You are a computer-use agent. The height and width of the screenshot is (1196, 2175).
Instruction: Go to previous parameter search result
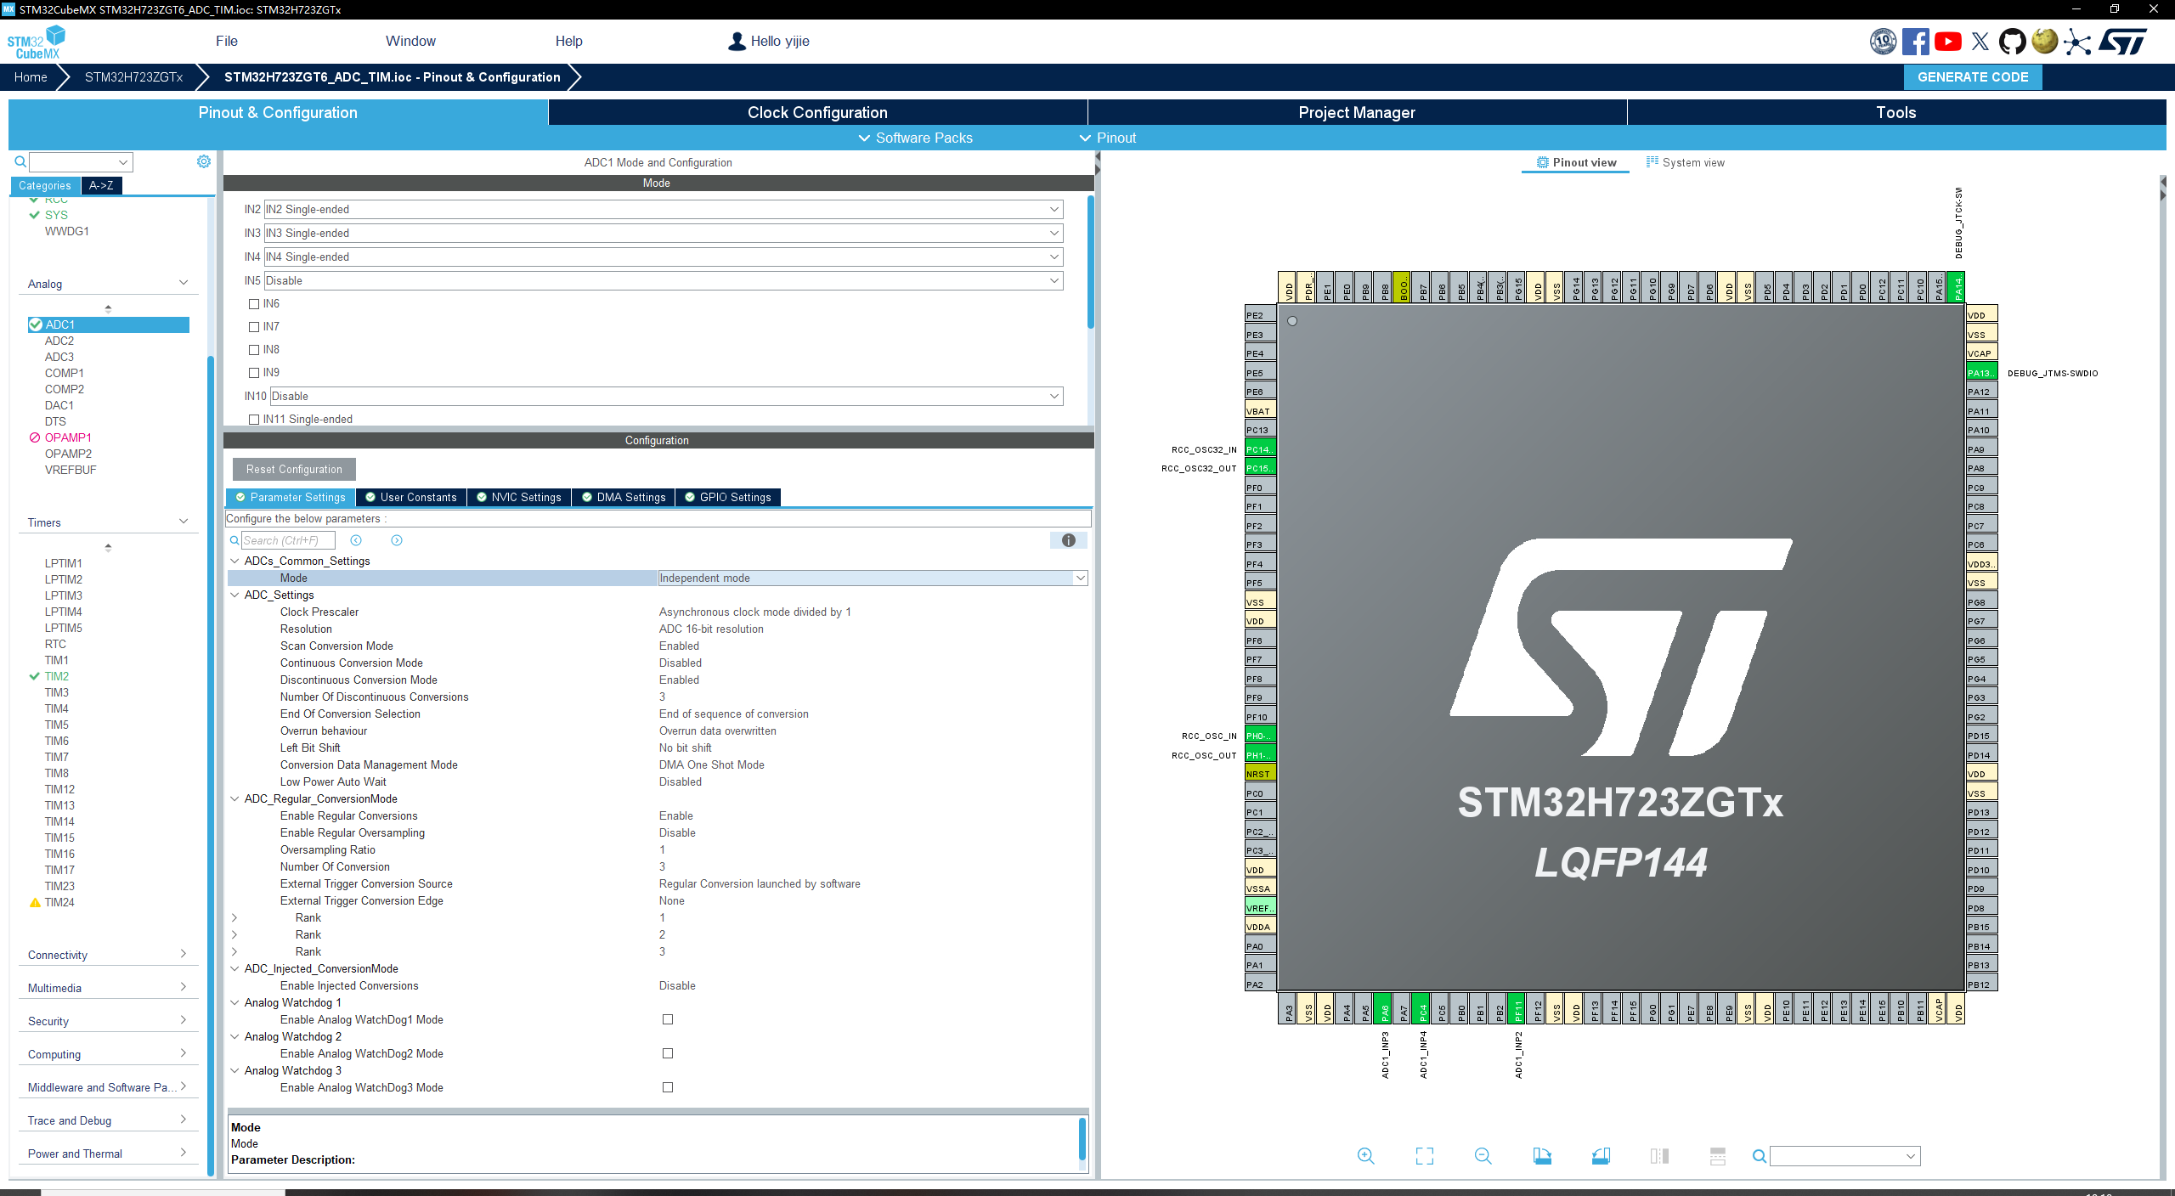click(x=356, y=540)
